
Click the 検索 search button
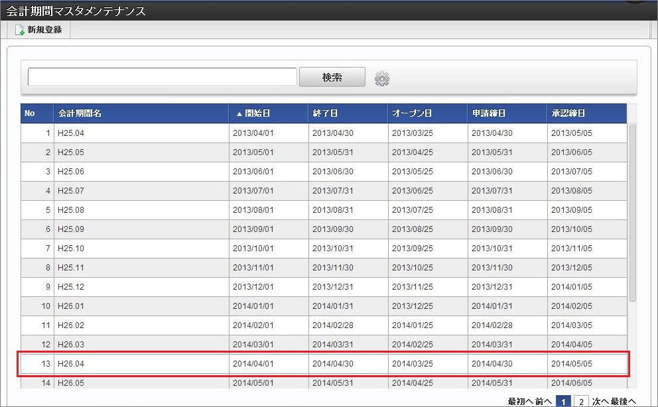[x=332, y=78]
